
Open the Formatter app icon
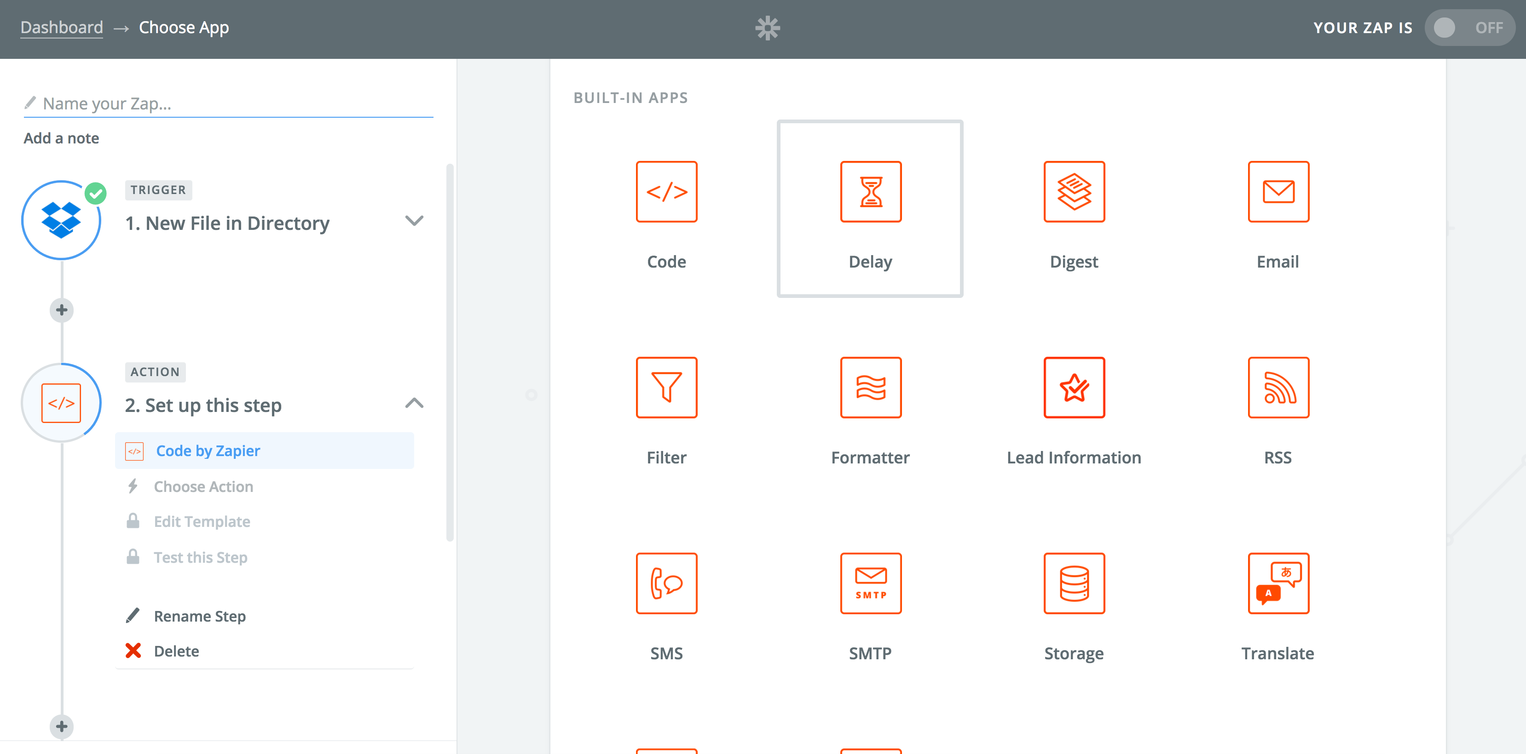tap(870, 388)
